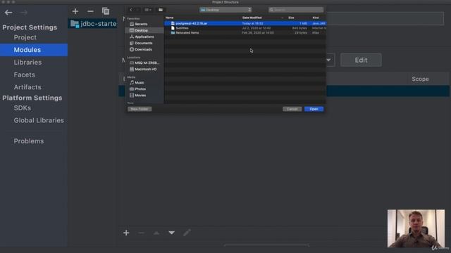Select Documents in the Favorites sidebar
The width and height of the screenshot is (451, 253).
tap(144, 43)
